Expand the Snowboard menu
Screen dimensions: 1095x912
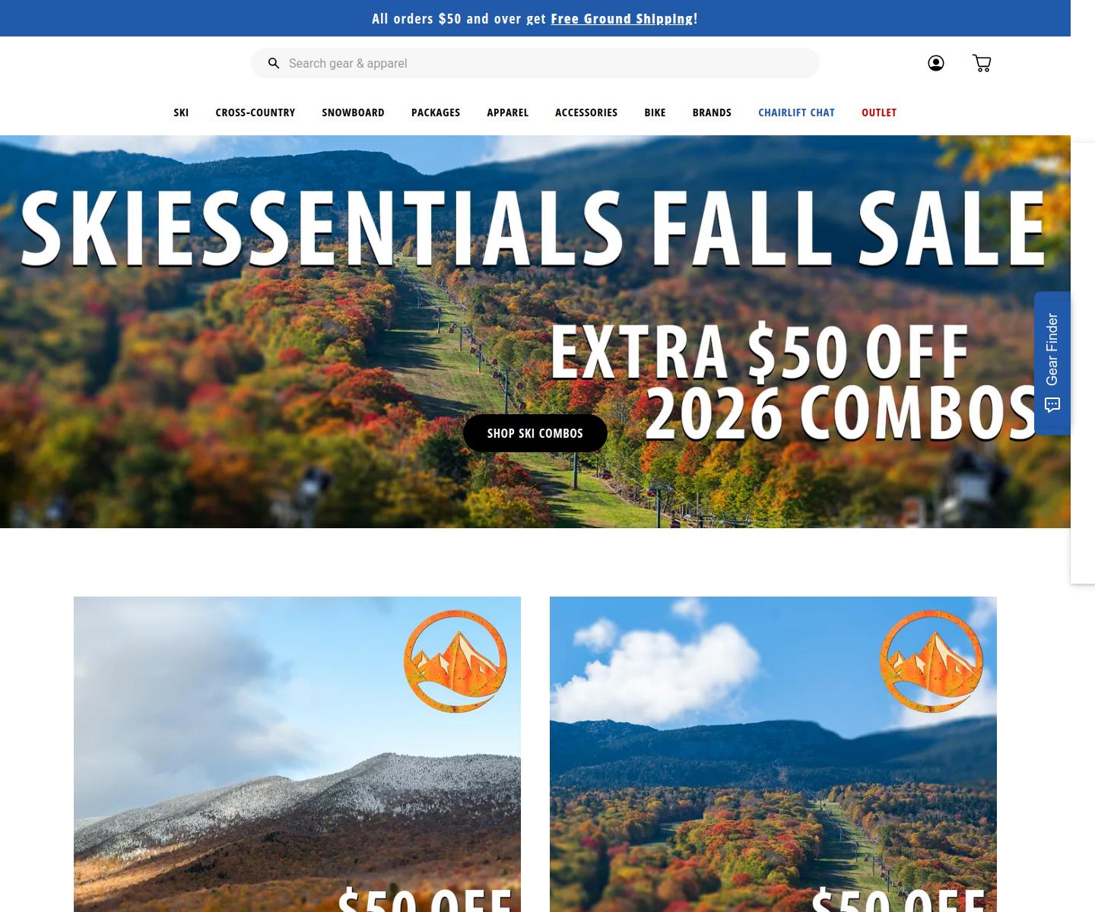tap(353, 112)
